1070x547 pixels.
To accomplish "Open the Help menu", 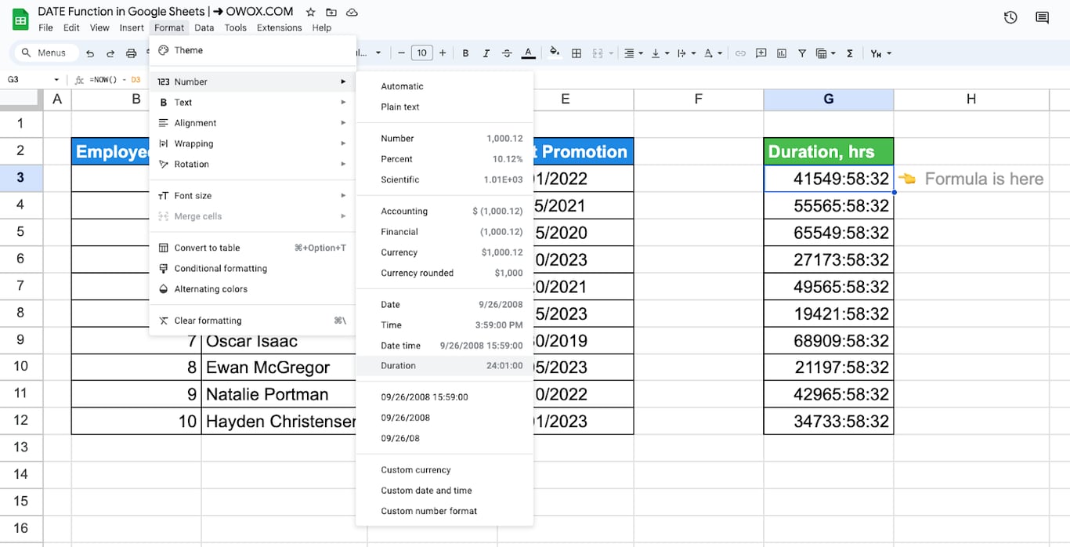I will (321, 27).
